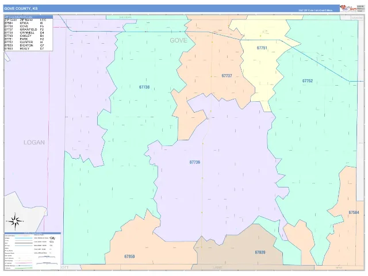Click the large City symbol in legend
Screen dimensions: 368x276
pyautogui.click(x=52, y=238)
